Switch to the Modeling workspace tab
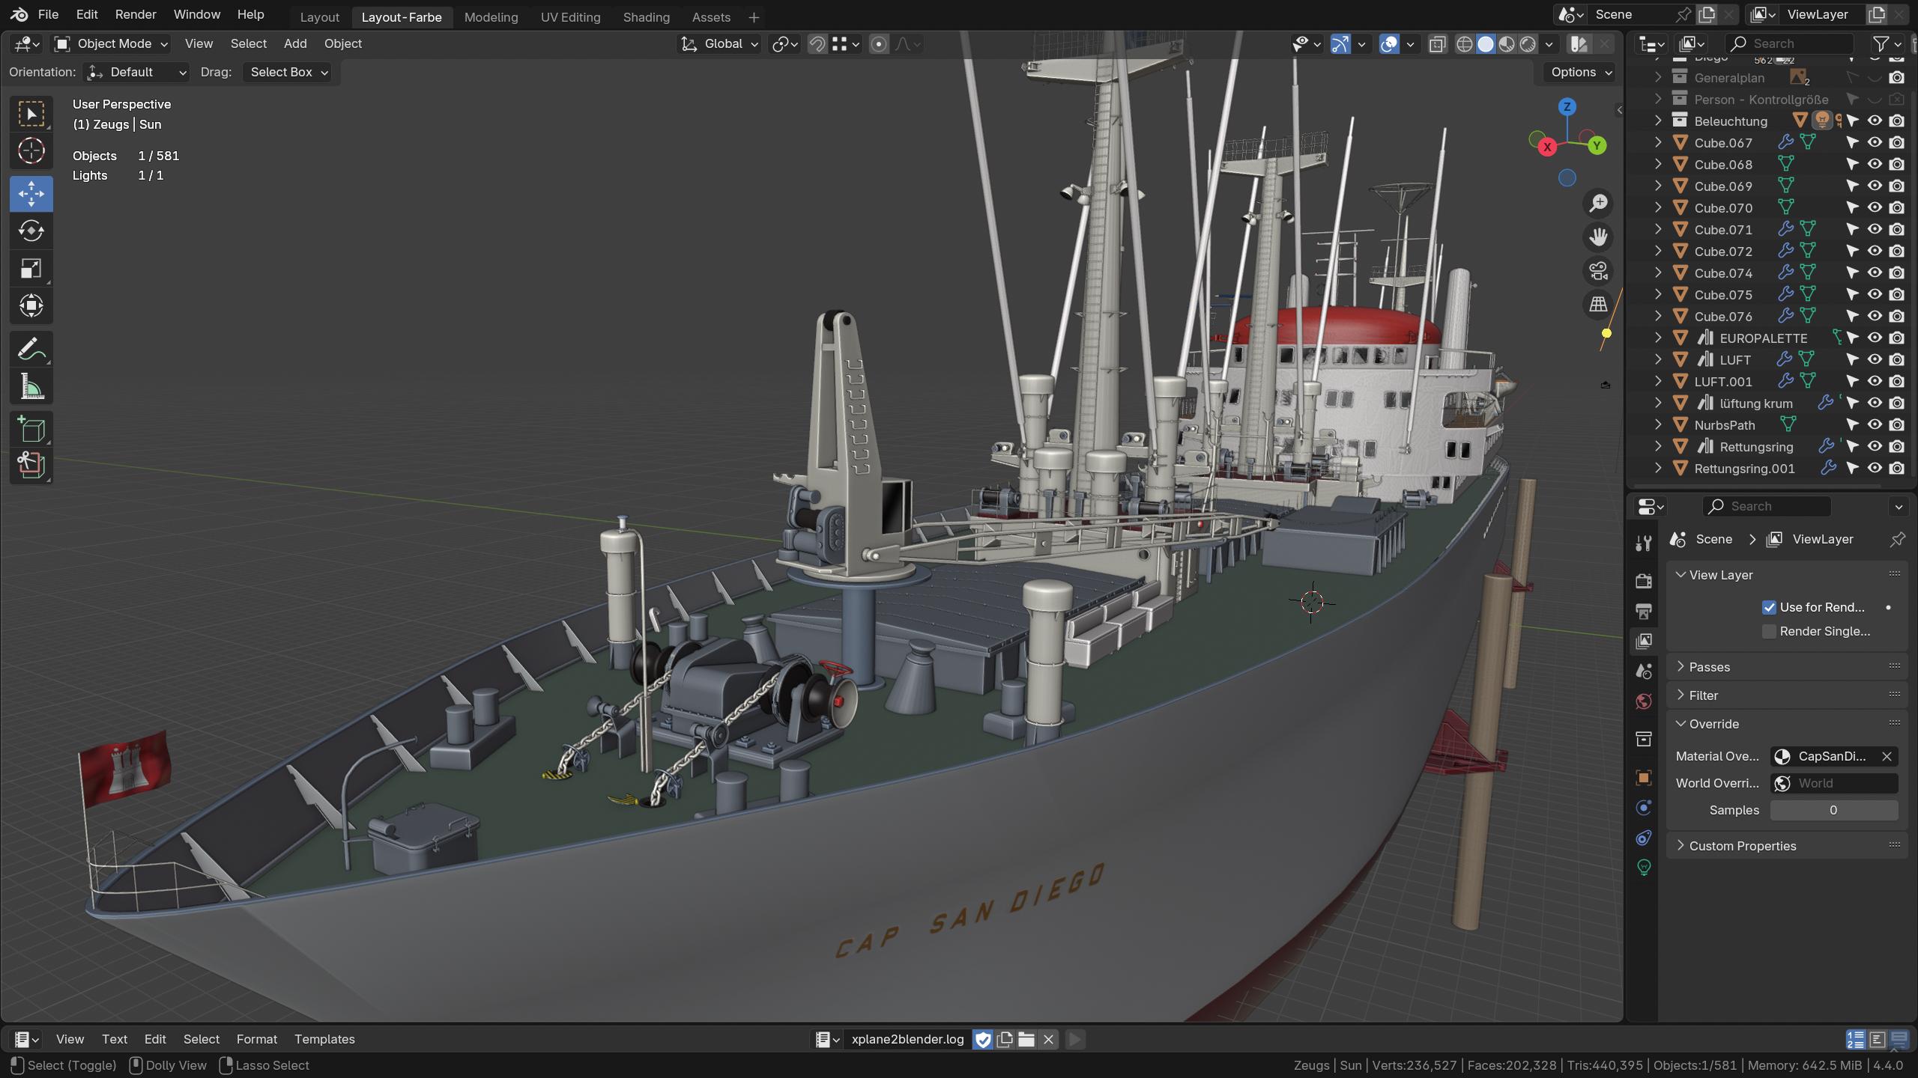The height and width of the screenshot is (1078, 1918). [x=491, y=16]
